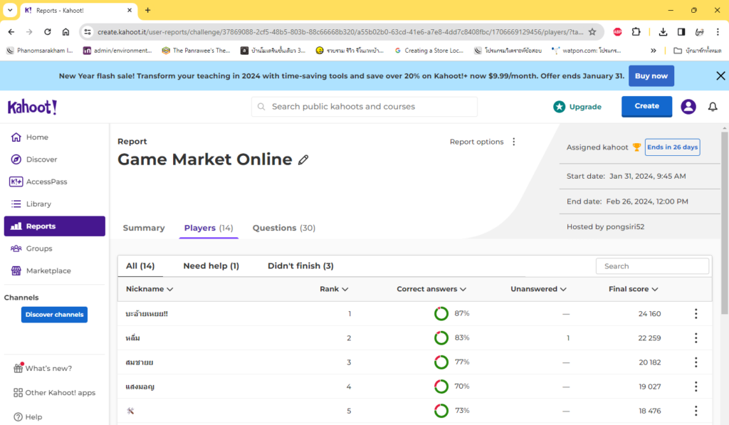
Task: Click the Upgrade star icon
Action: 560,107
